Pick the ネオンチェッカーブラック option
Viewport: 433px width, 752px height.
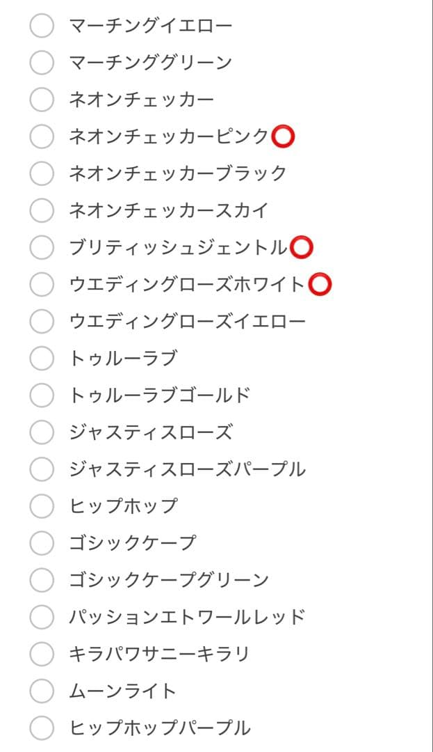tap(40, 173)
